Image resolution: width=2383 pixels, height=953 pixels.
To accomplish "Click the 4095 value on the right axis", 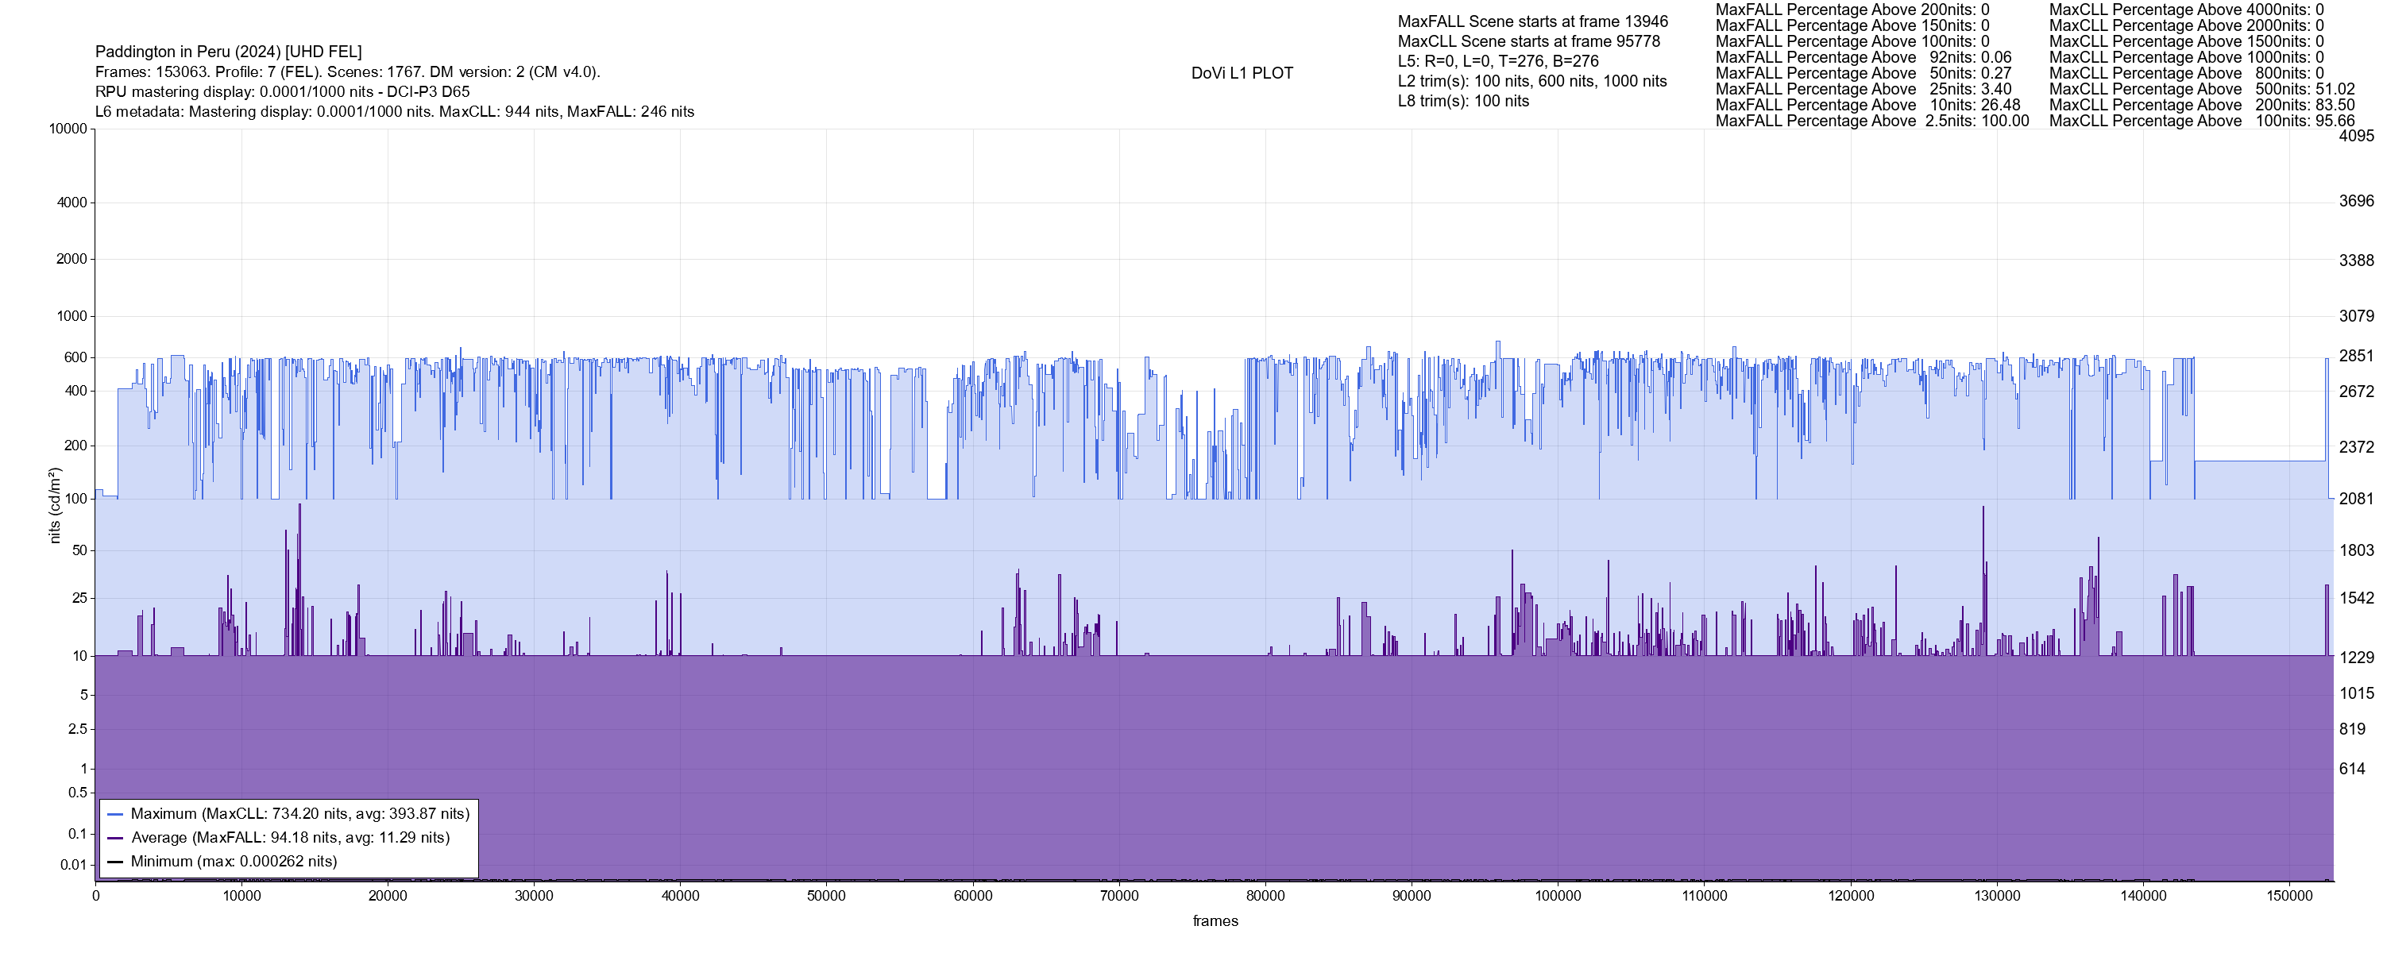I will click(x=2356, y=136).
